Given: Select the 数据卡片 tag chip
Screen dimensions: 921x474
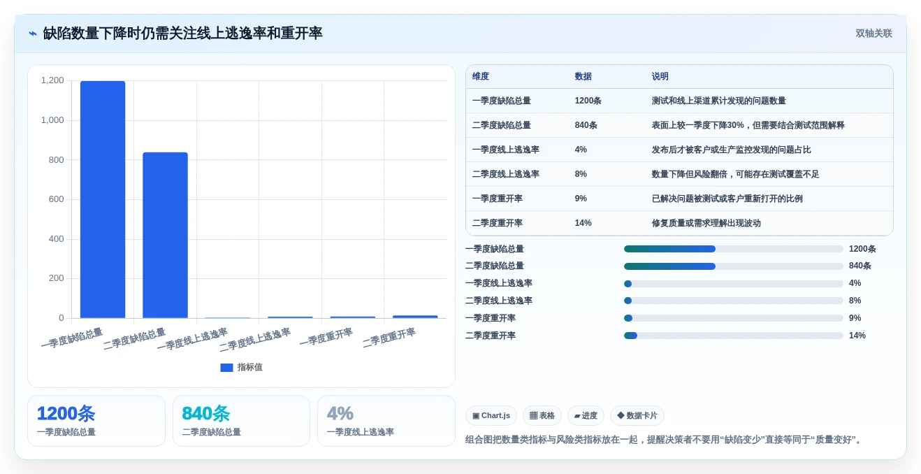Looking at the screenshot, I should [637, 416].
